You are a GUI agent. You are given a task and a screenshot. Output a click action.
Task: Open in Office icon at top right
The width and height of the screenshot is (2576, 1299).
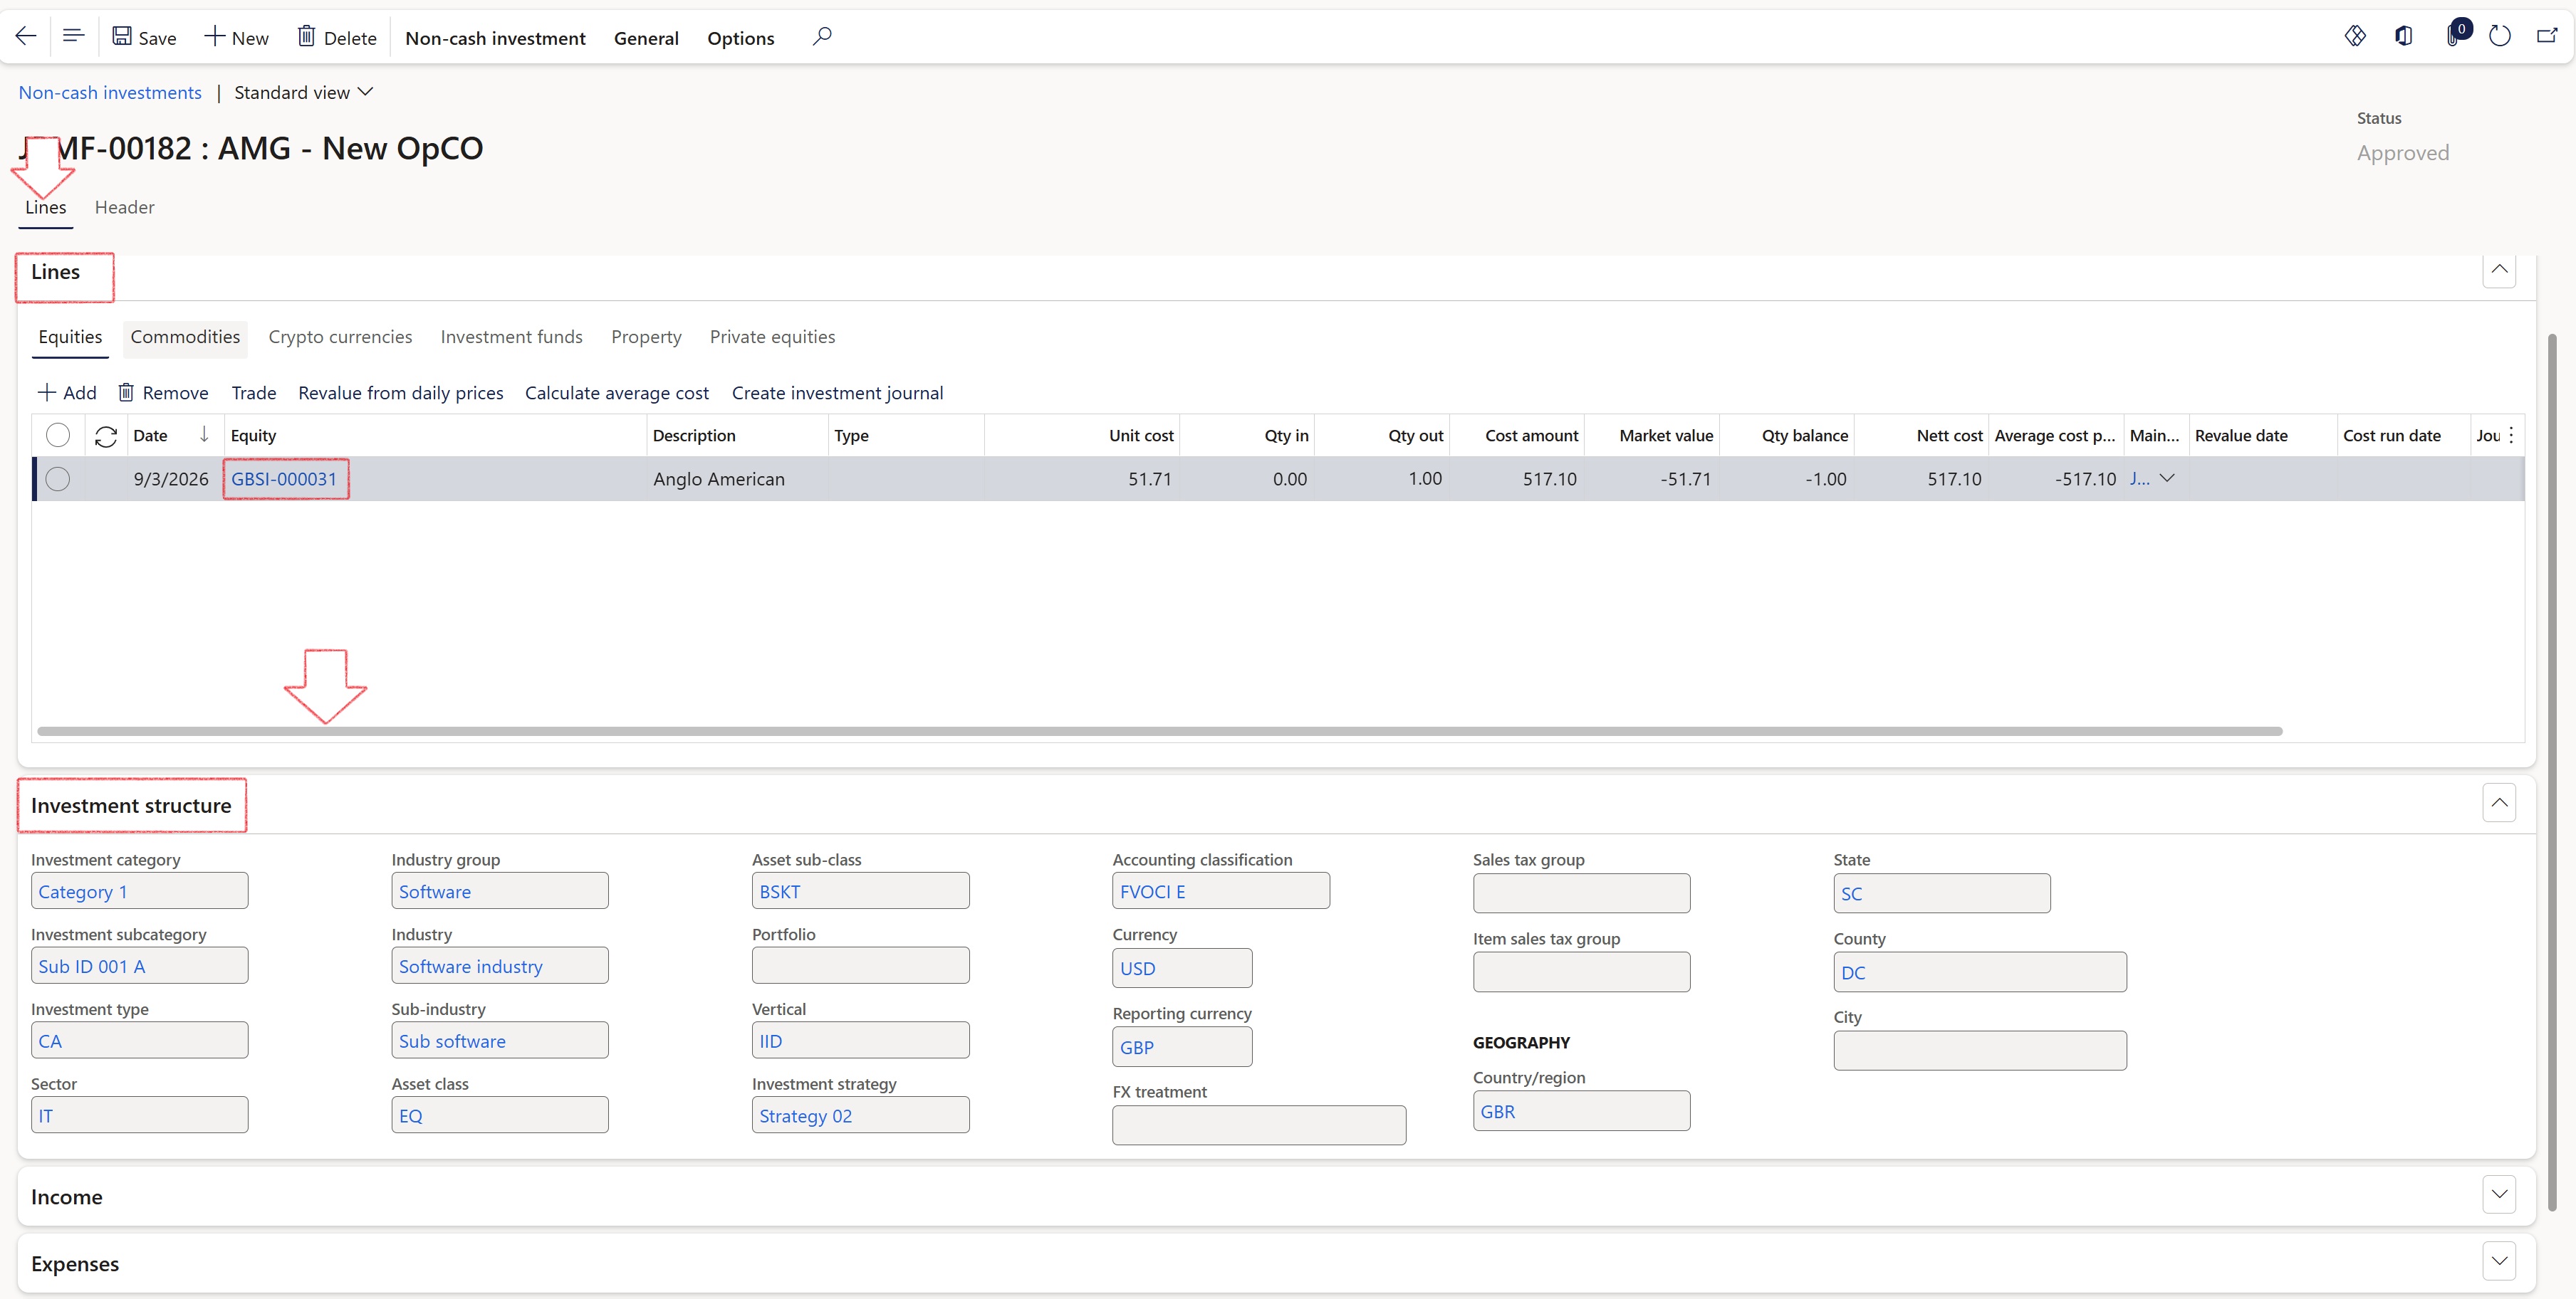click(2404, 37)
